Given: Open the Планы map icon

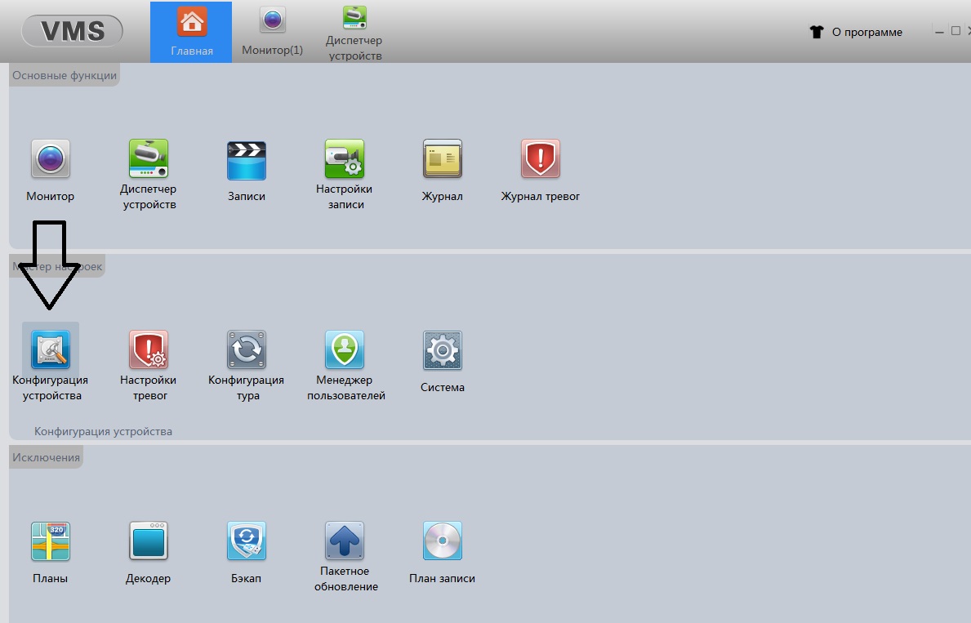Looking at the screenshot, I should 51,541.
